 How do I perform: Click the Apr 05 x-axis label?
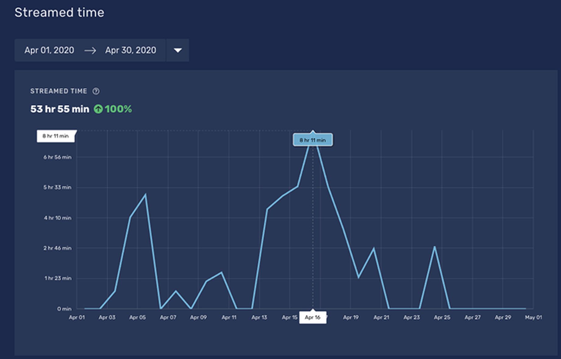[x=138, y=317]
